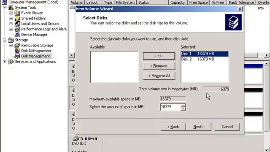This screenshot has width=270, height=152.
Task: Sort by the File System column
Action: point(125,3)
